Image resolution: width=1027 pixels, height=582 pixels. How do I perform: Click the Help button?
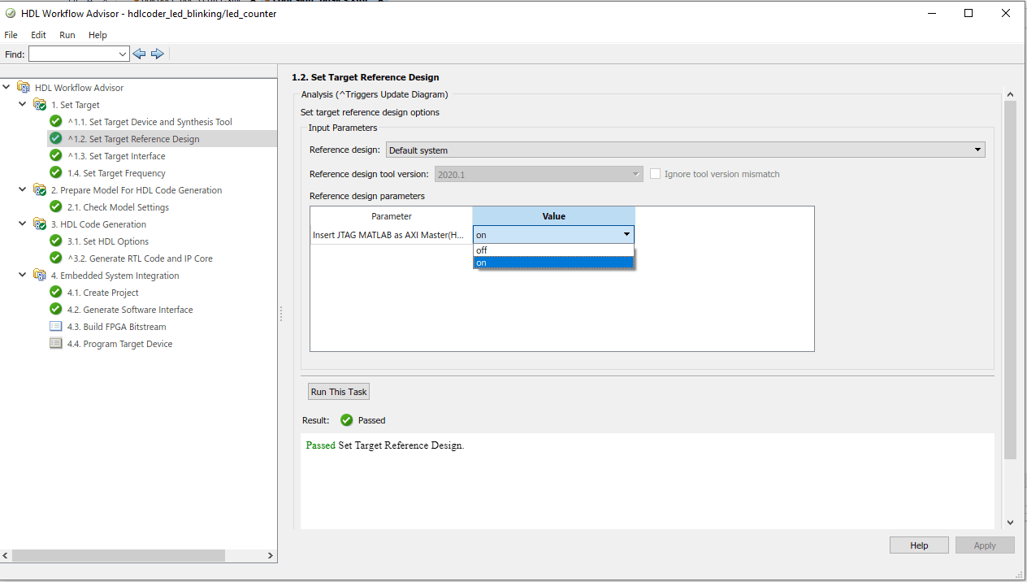(x=919, y=545)
